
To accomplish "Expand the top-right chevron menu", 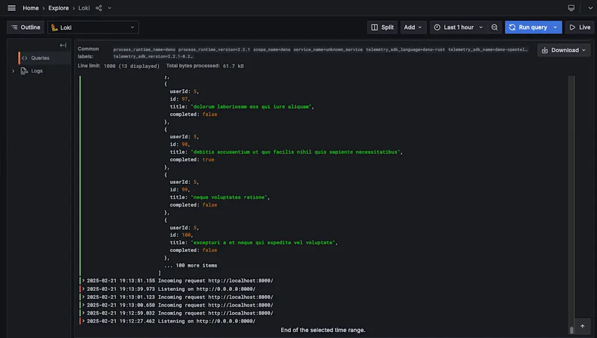I will coord(590,8).
